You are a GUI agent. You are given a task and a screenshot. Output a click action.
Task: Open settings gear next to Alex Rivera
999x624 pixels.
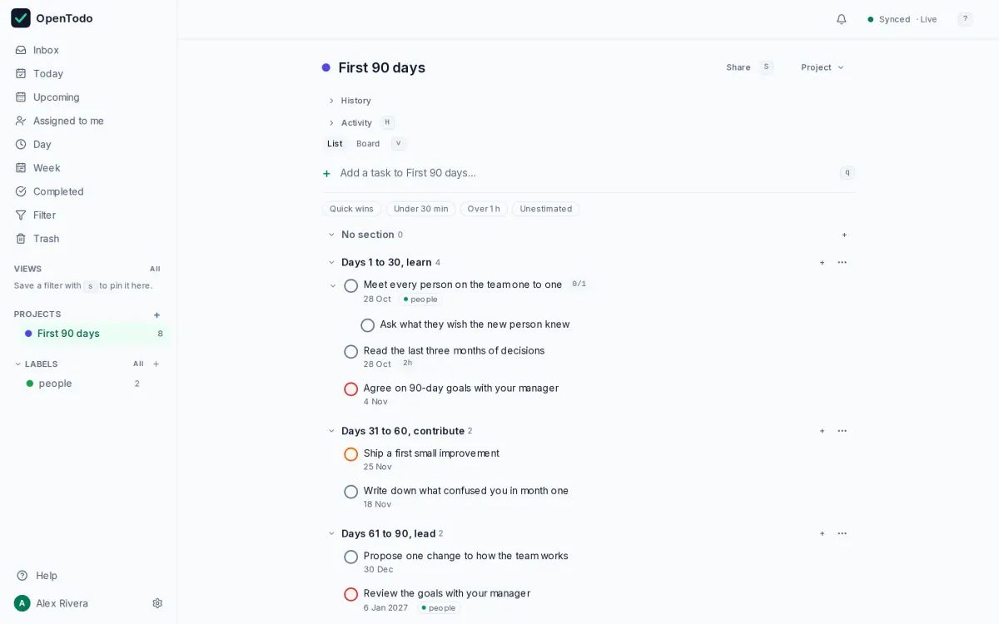(x=157, y=603)
